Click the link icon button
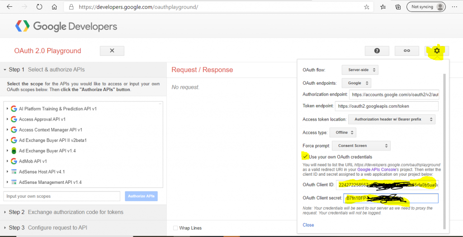Screen dimensions: 463x237 coord(406,50)
